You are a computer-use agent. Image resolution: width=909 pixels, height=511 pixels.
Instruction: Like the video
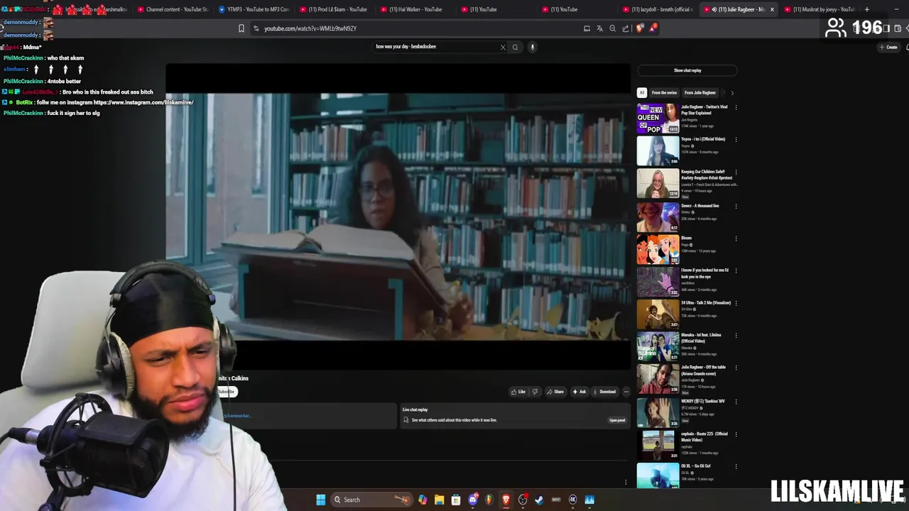[x=518, y=392]
